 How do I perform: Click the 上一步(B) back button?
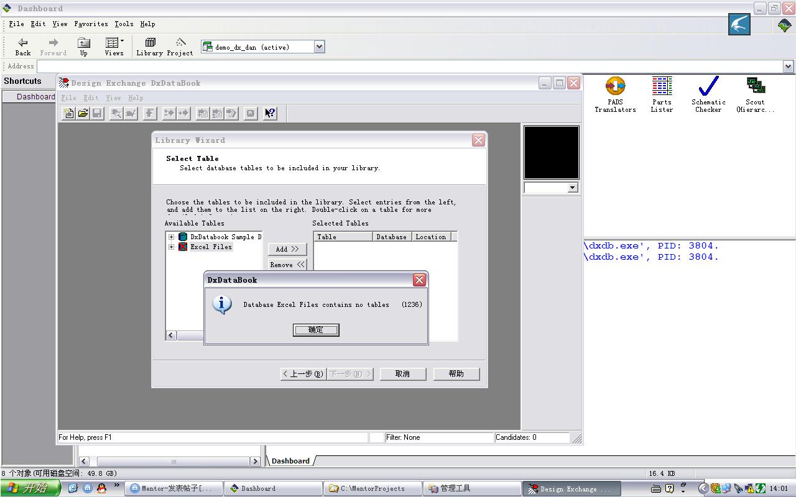(x=303, y=374)
